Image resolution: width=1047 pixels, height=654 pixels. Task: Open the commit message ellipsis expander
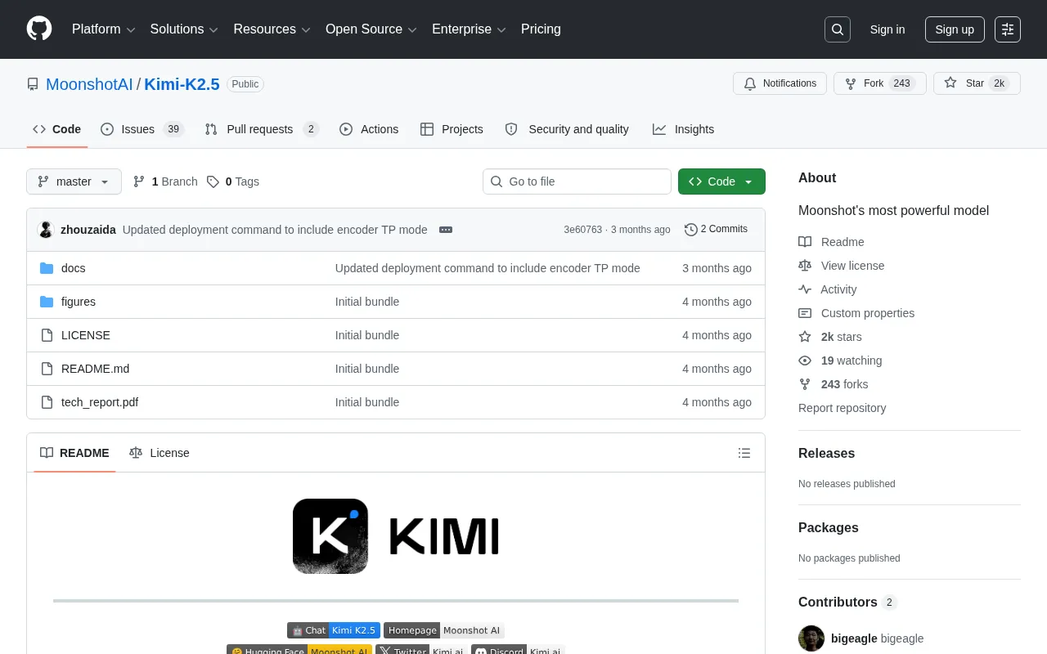446,230
